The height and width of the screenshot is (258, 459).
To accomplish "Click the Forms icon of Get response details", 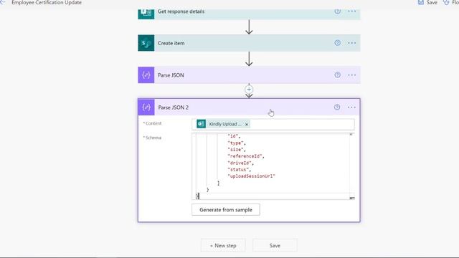I will coord(146,13).
